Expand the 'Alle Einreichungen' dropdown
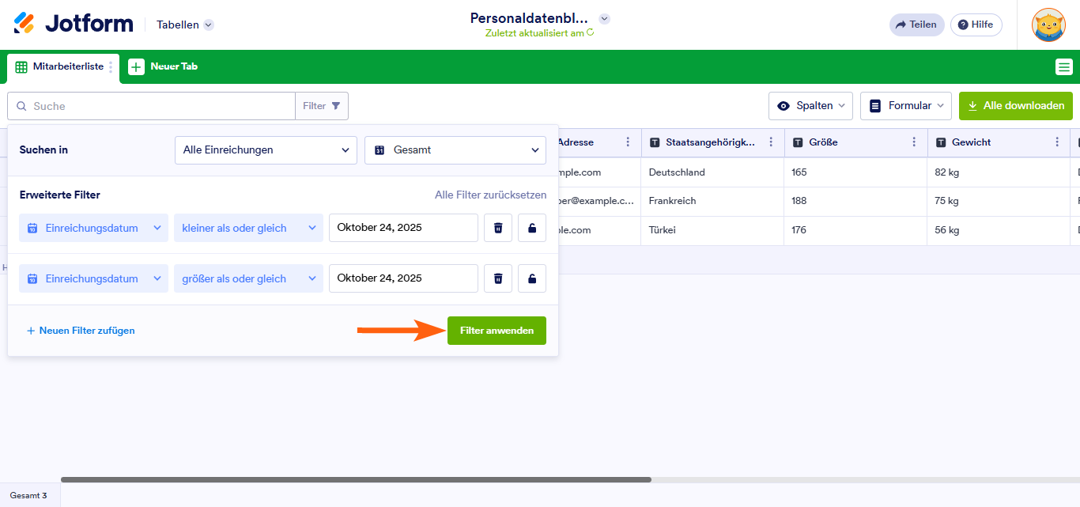Viewport: 1080px width, 507px height. [266, 150]
